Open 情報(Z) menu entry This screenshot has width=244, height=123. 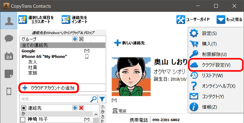[x=216, y=107]
